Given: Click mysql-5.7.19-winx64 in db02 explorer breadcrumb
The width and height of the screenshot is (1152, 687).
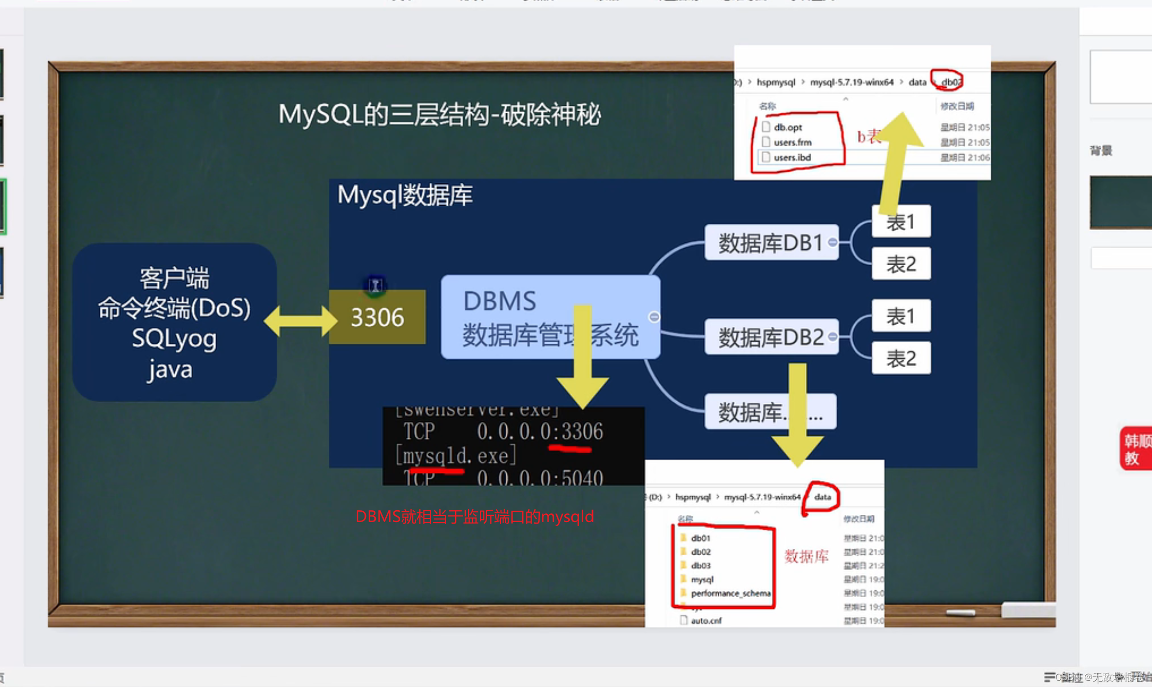Looking at the screenshot, I should (x=852, y=82).
